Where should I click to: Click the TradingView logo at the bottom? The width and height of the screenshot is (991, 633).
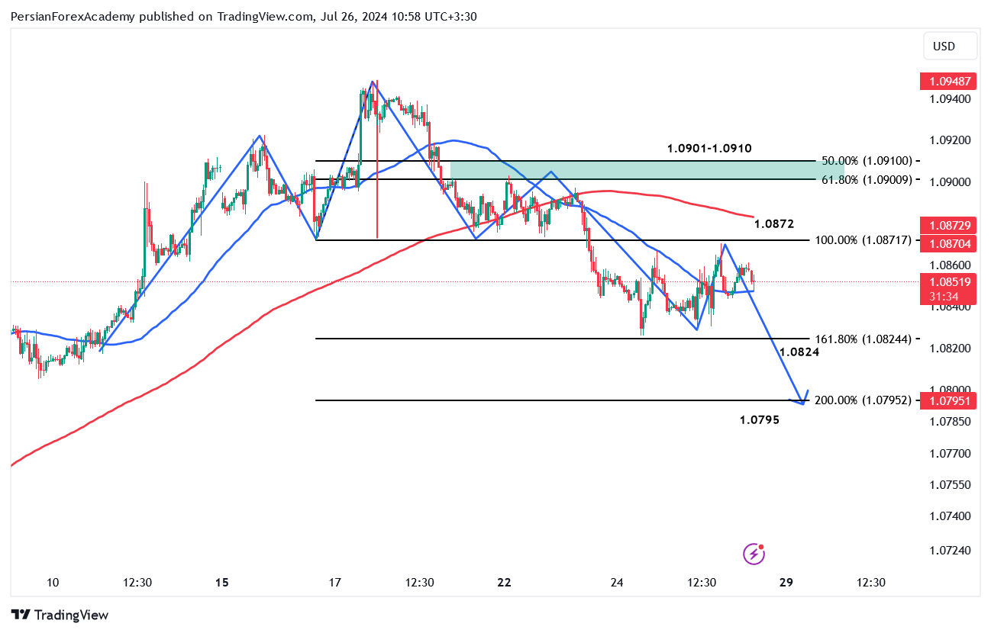coord(60,615)
